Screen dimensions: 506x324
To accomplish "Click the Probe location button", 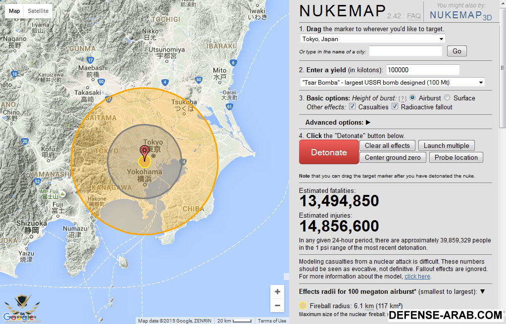I will (x=456, y=157).
